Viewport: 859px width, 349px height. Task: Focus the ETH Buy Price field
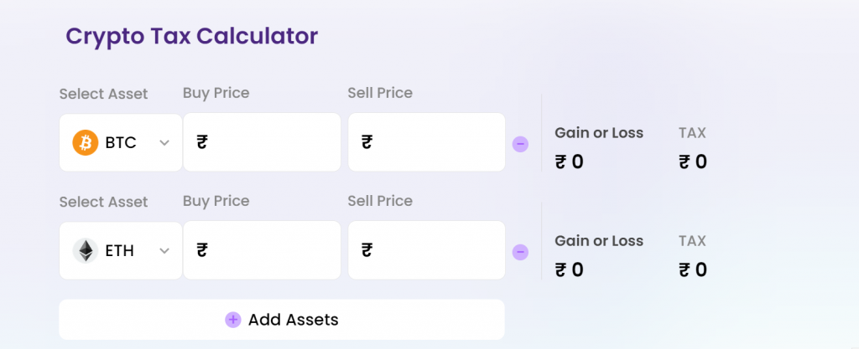tap(262, 250)
